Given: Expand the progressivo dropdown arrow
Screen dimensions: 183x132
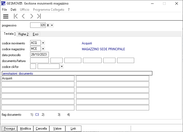Looking at the screenshot, I should (52, 25).
